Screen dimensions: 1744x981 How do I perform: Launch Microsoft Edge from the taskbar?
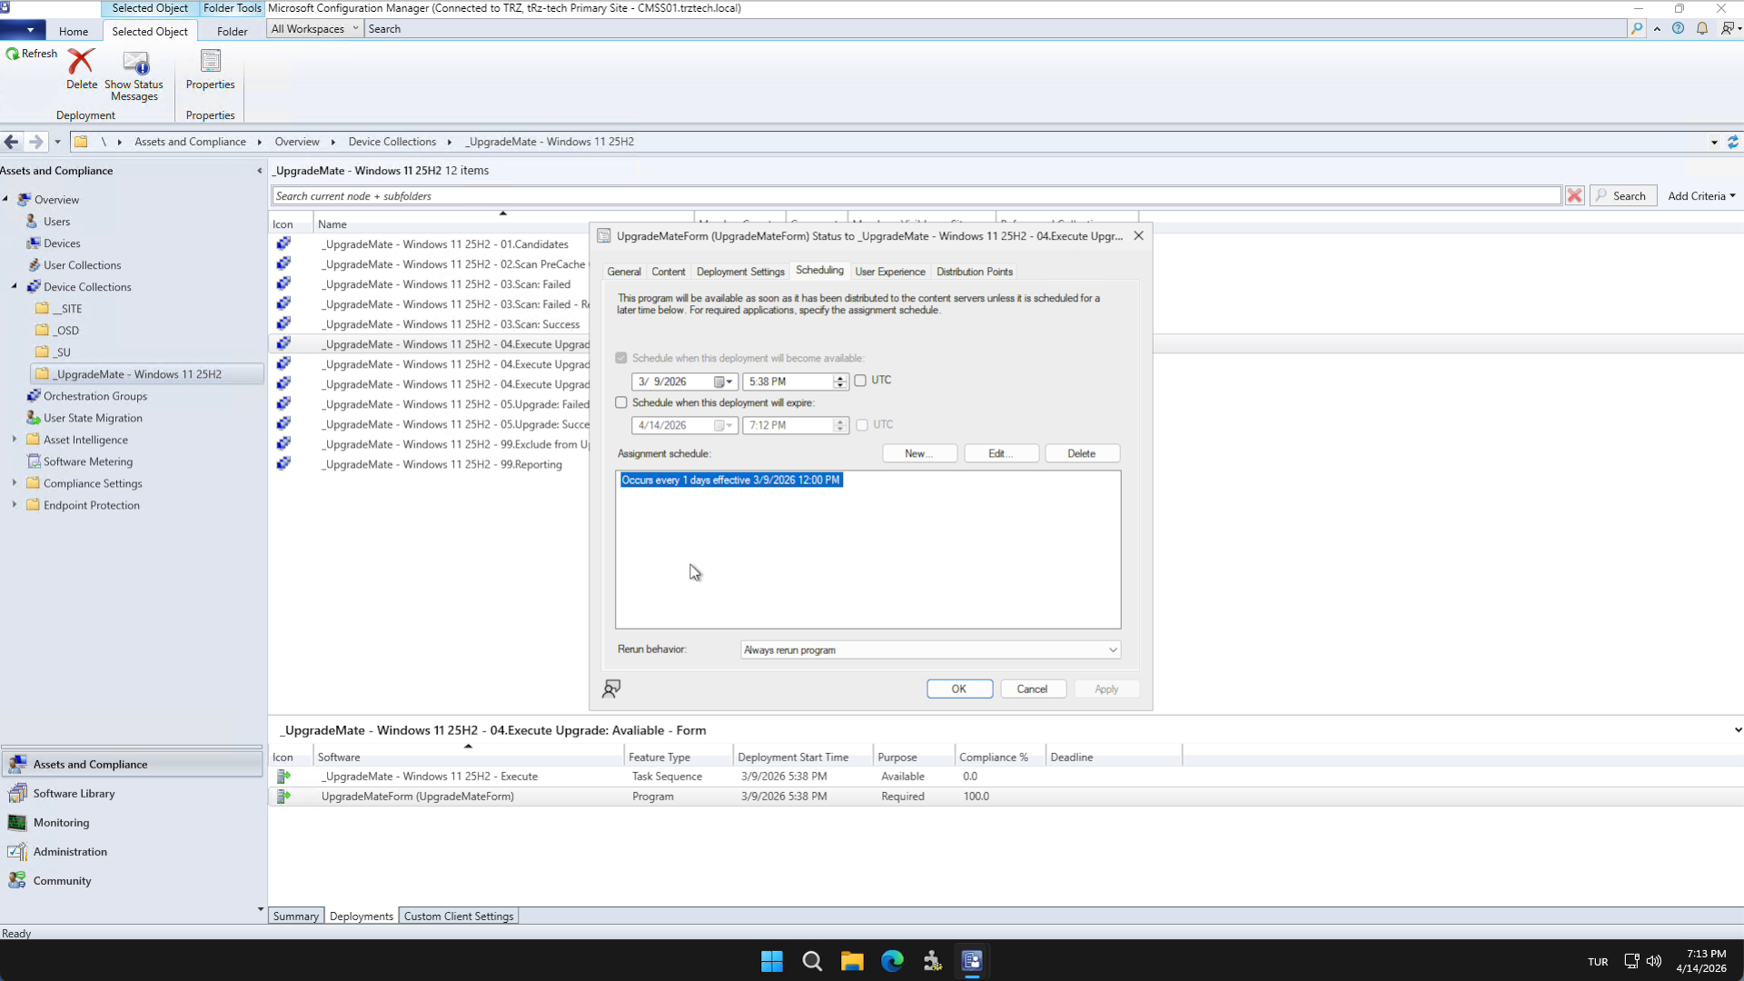pos(892,961)
